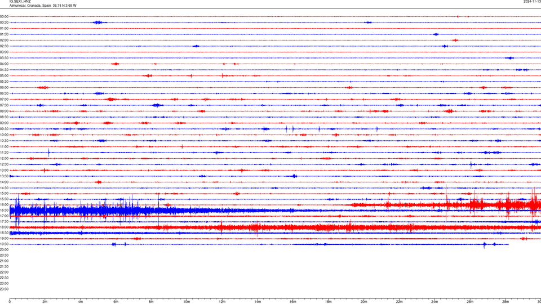Click the 00:30 time row label
This screenshot has width=541, height=304.
click(x=4, y=23)
